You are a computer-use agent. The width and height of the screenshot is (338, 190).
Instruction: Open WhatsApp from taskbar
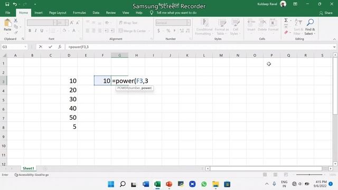click(x=204, y=184)
